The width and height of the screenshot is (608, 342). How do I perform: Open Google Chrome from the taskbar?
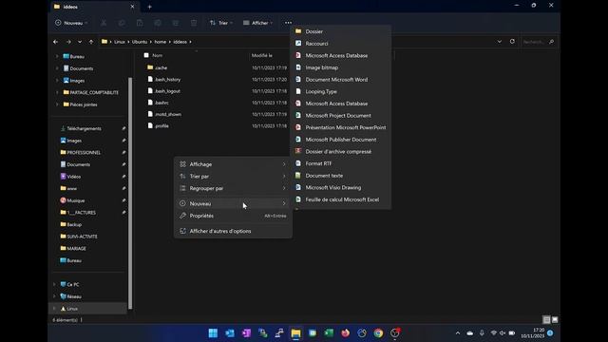point(378,333)
